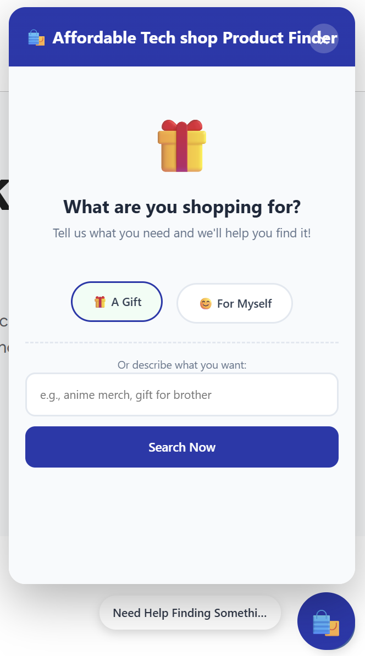365x656 pixels.
Task: Click the dashed divider line
Action: point(182,342)
